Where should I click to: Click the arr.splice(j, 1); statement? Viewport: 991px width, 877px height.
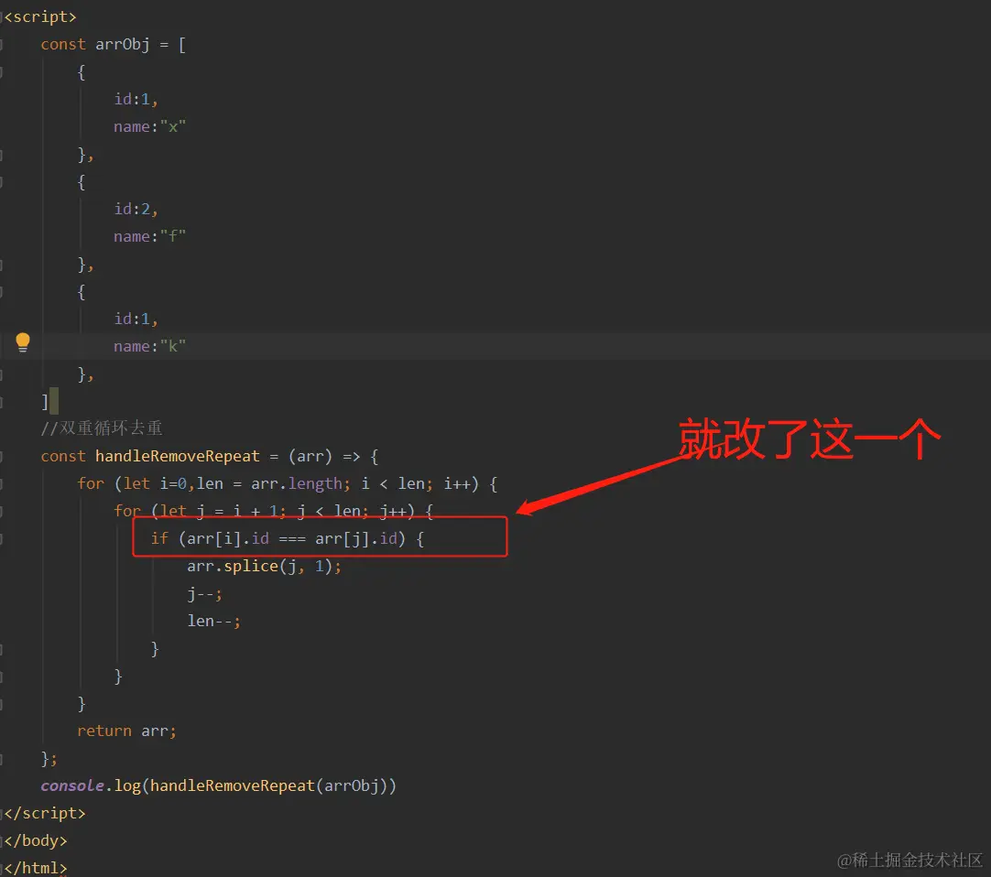(264, 566)
